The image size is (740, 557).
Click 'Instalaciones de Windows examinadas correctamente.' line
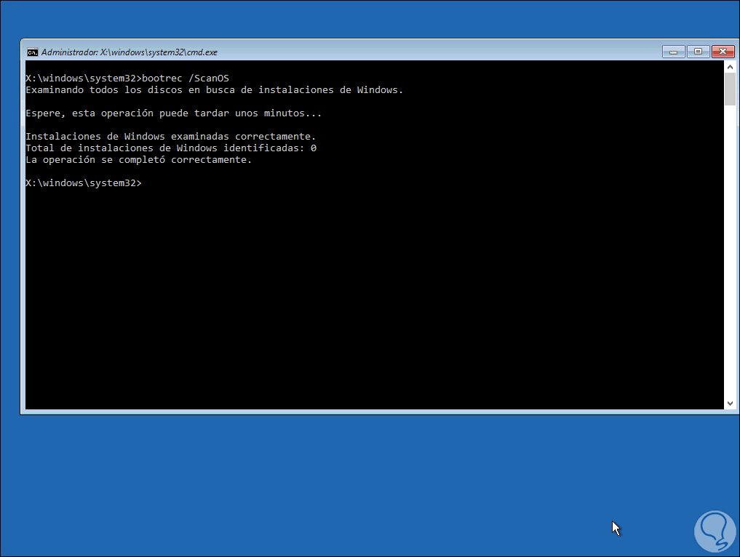[x=171, y=136]
